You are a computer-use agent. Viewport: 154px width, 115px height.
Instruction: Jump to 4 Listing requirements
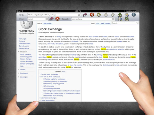47,100
